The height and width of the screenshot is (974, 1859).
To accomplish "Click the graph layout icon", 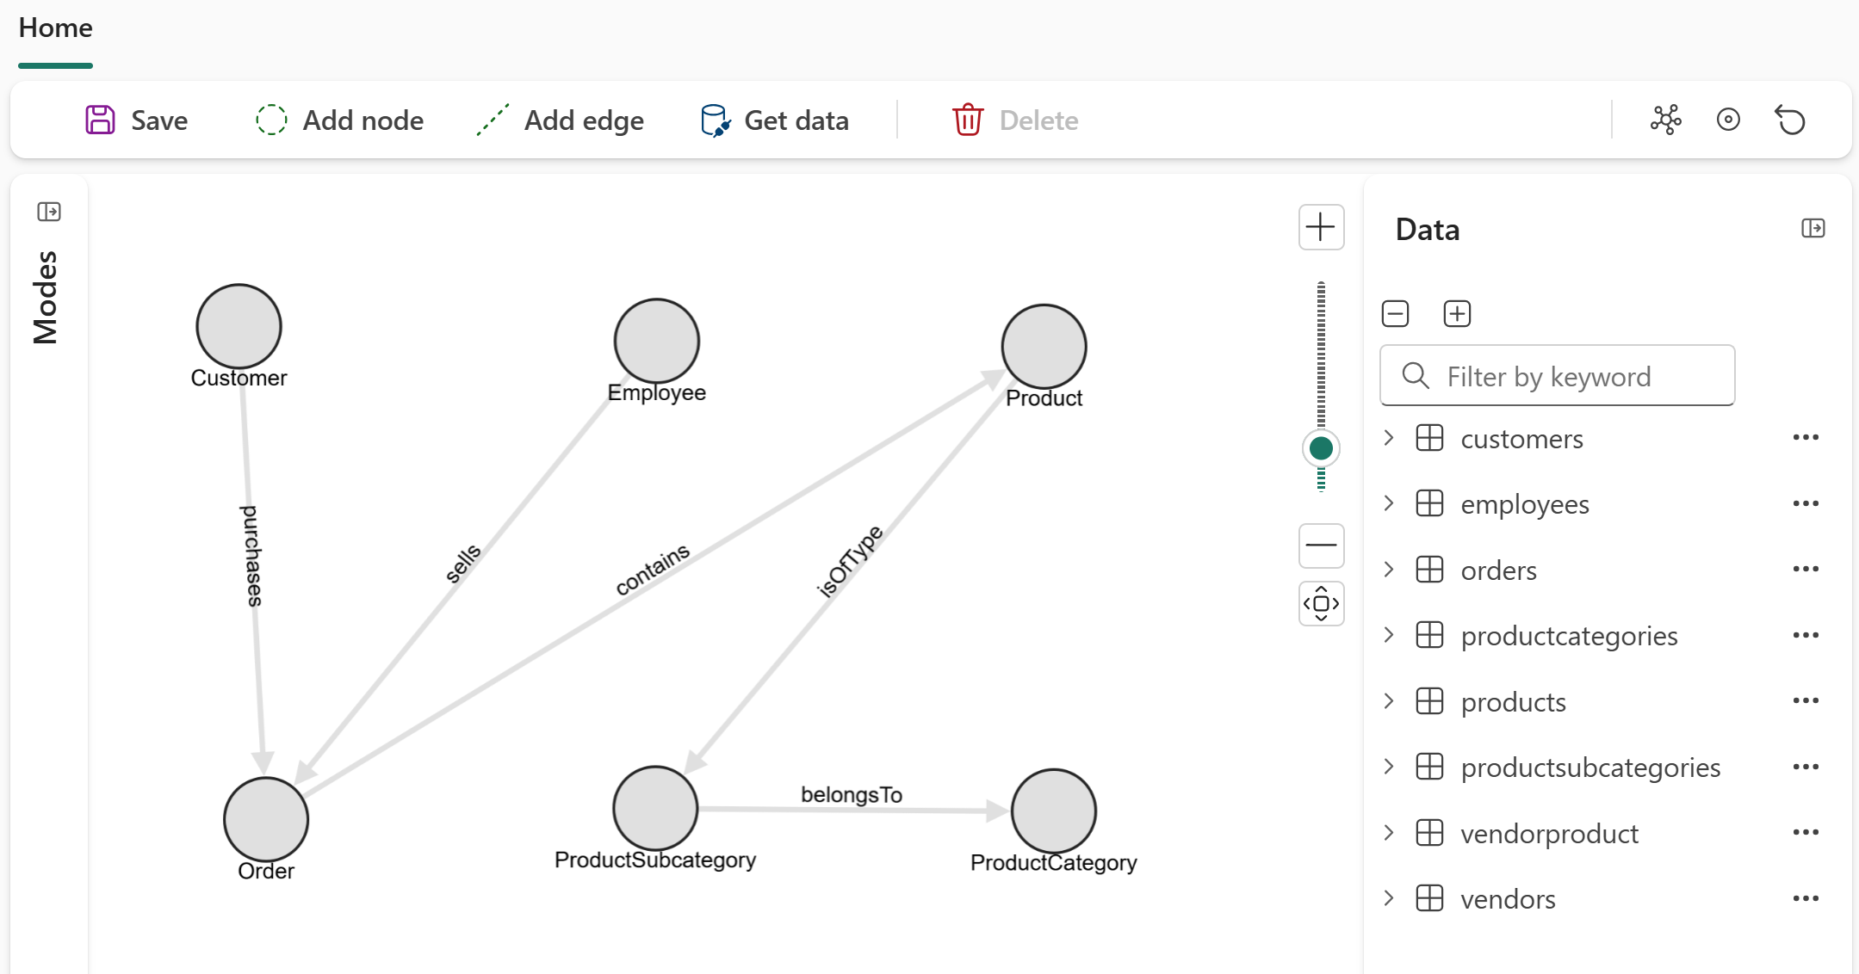I will click(1665, 120).
